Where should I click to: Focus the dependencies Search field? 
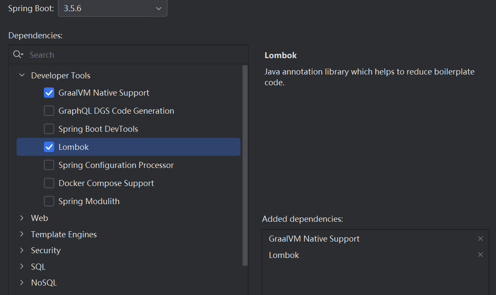tap(129, 55)
